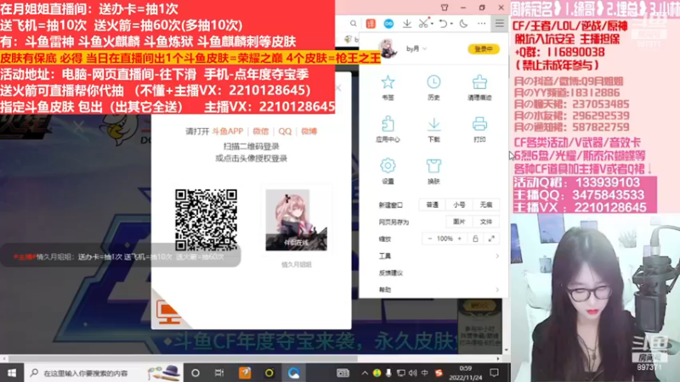Select the 微博 login link

309,132
